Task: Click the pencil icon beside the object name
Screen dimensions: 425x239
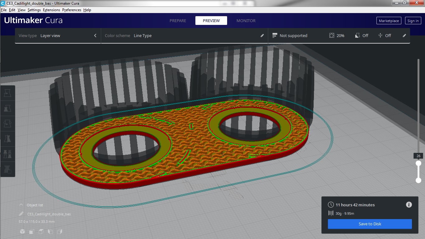Action: [x=21, y=214]
